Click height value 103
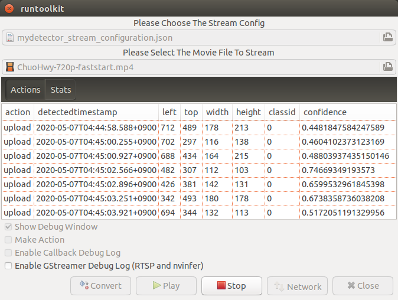Screen dimensions: 398x300 pos(242,170)
